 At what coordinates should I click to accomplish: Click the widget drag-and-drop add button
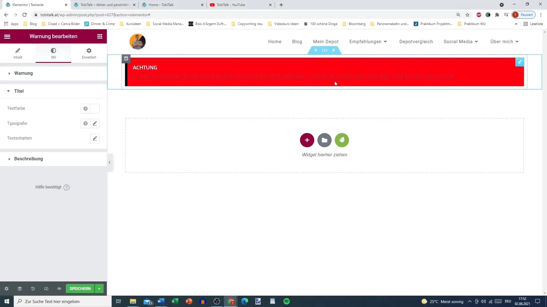308,140
